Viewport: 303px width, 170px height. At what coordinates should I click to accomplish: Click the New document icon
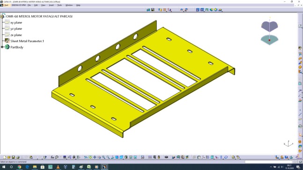click(x=5, y=157)
